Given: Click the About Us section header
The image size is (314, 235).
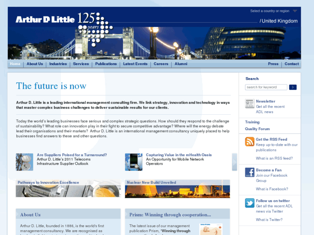Looking at the screenshot, I should (x=68, y=215).
